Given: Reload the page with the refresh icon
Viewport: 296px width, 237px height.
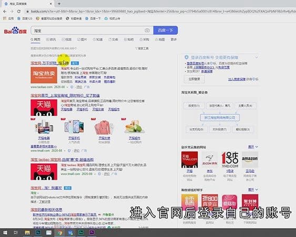Looking at the screenshot, I should (19, 12).
